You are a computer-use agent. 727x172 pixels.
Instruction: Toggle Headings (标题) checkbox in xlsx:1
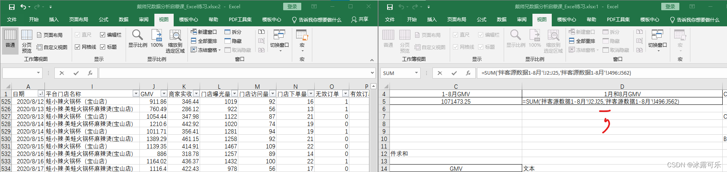coord(480,47)
